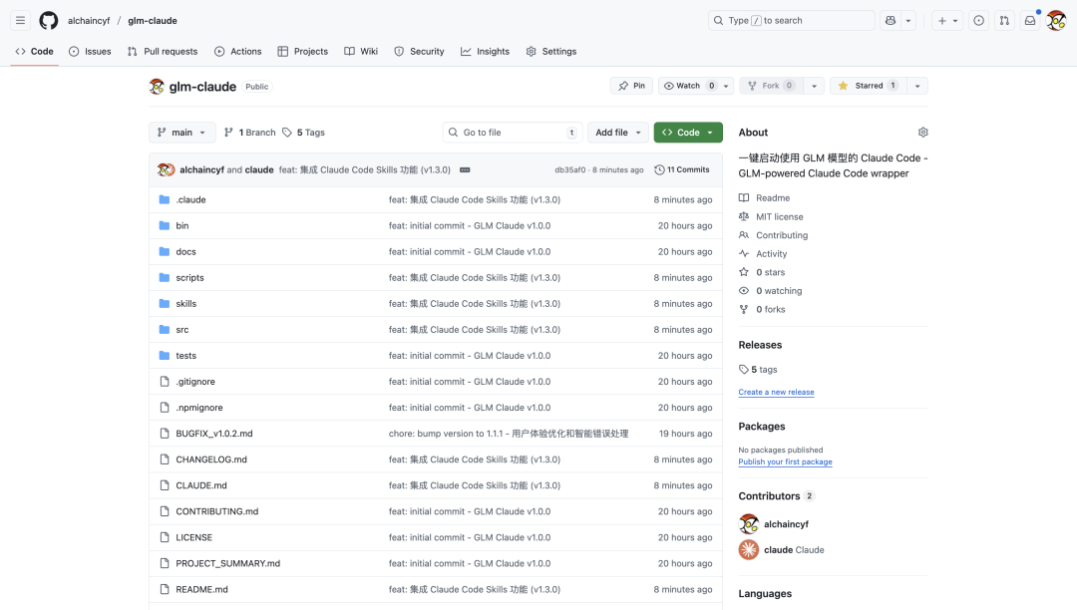This screenshot has height=610, width=1077.
Task: Click the .gitignore file icon
Action: coord(165,382)
